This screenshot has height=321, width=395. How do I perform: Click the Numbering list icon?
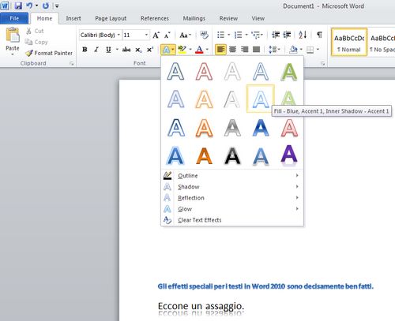coord(239,35)
